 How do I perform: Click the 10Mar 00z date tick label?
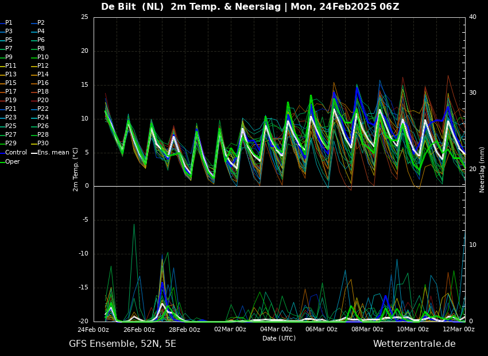[412, 329]
